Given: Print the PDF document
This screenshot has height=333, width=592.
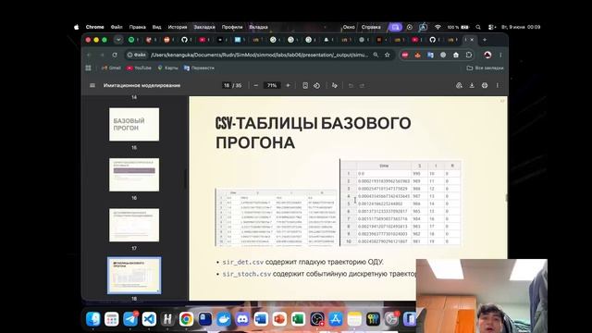Looking at the screenshot, I should click(x=485, y=86).
